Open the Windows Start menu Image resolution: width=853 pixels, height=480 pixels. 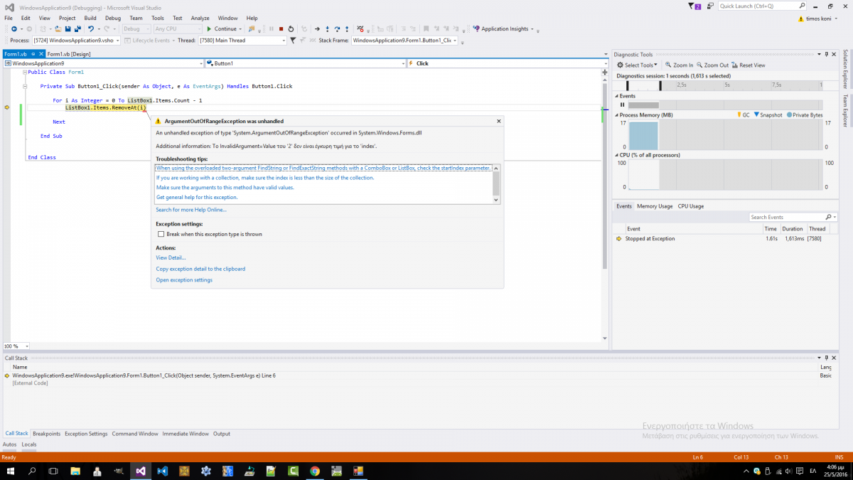(x=10, y=471)
